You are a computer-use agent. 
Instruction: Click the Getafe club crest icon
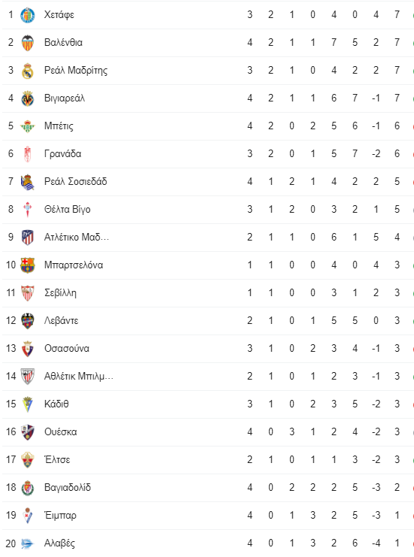pos(27,15)
